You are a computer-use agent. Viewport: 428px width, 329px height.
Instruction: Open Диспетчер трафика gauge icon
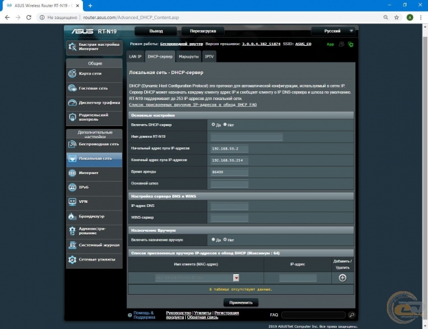click(x=72, y=103)
